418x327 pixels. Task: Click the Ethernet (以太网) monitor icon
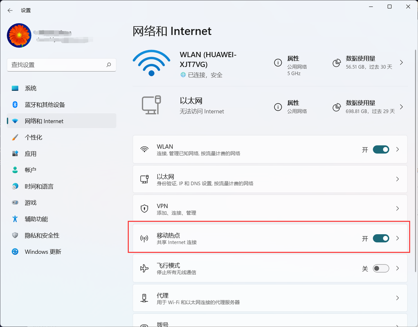coord(152,105)
